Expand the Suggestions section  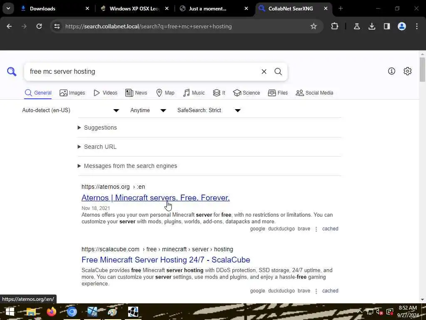pyautogui.click(x=97, y=127)
